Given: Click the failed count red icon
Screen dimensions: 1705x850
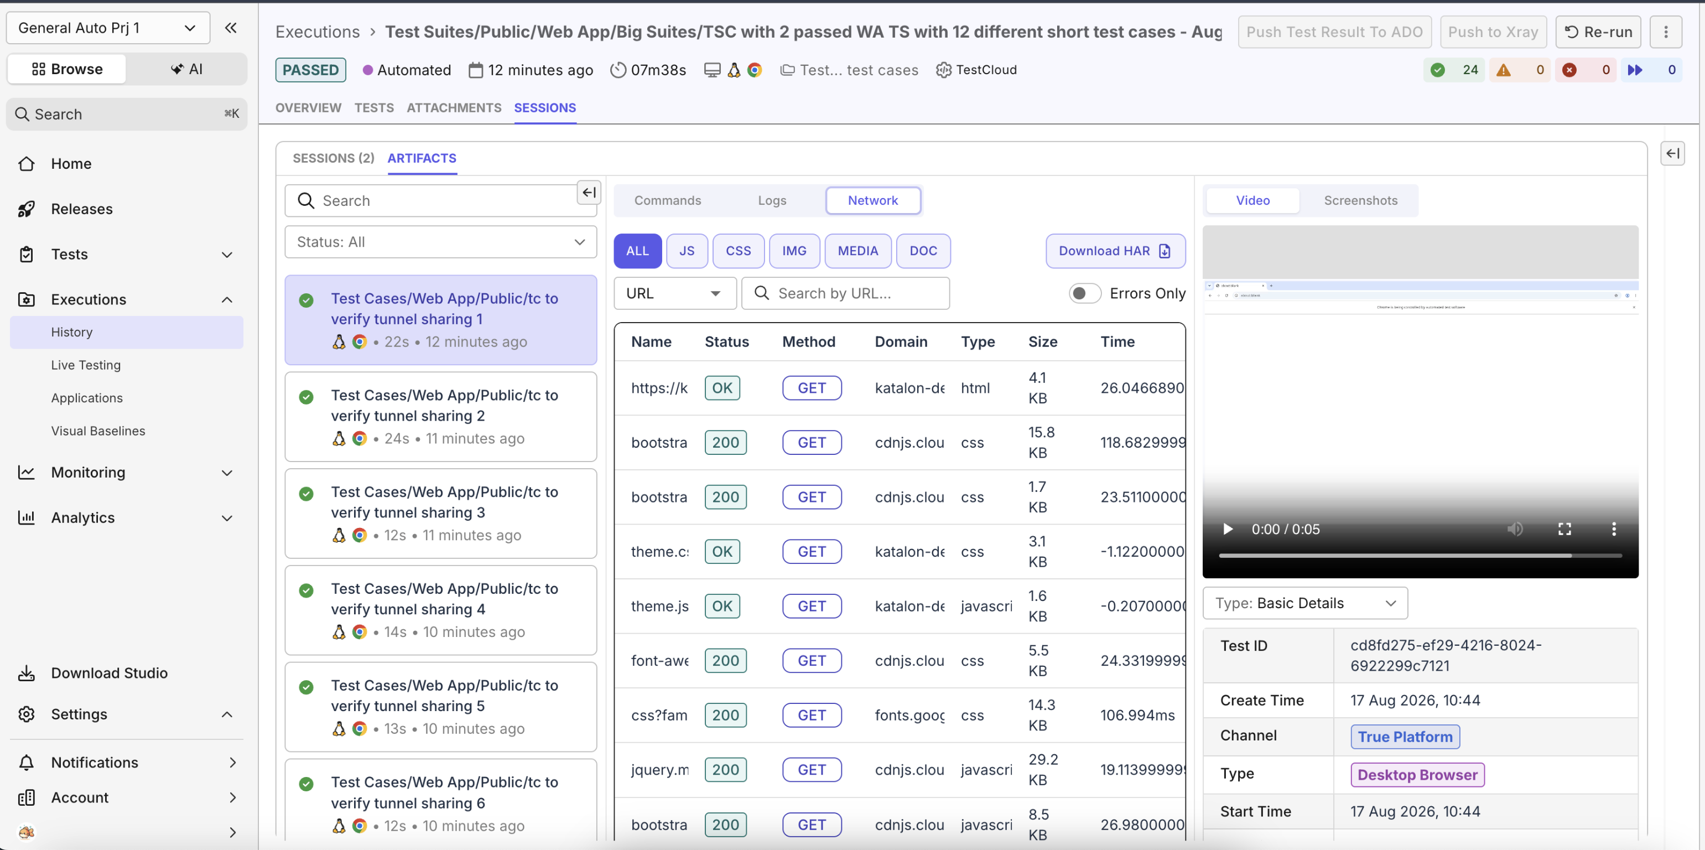Looking at the screenshot, I should click(x=1569, y=70).
